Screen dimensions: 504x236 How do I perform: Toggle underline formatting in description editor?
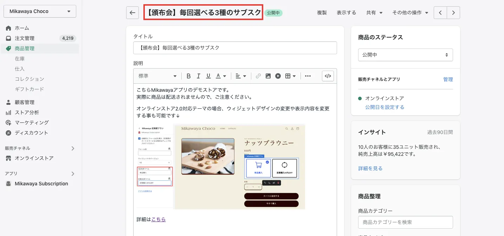[x=208, y=76]
